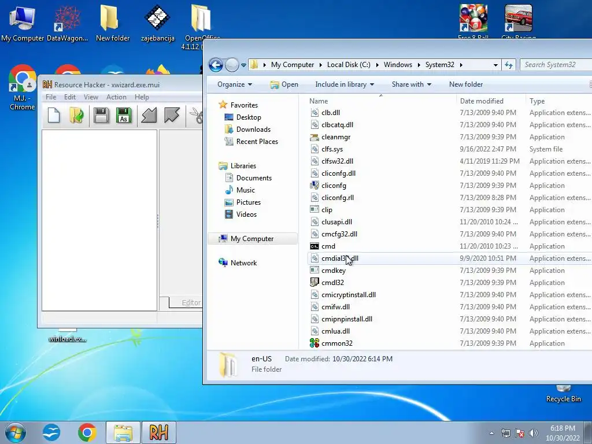
Task: Select Favorites in navigation pane
Action: 244,105
